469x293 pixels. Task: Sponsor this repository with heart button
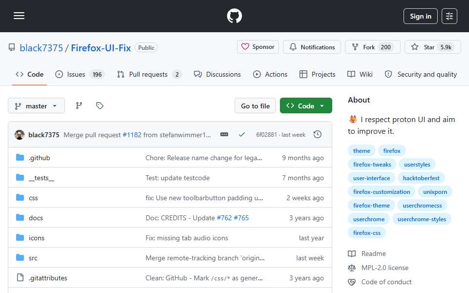[x=258, y=47]
